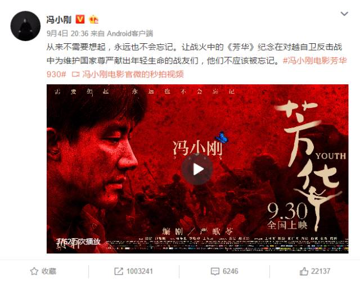The width and height of the screenshot is (360, 282).
Task: Open hashtag #冯小刚电影芳华930#
Action: click(196, 67)
